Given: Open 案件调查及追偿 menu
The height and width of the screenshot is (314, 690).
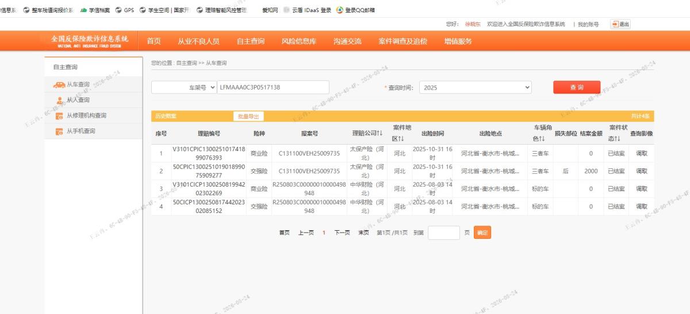Looking at the screenshot, I should [402, 41].
